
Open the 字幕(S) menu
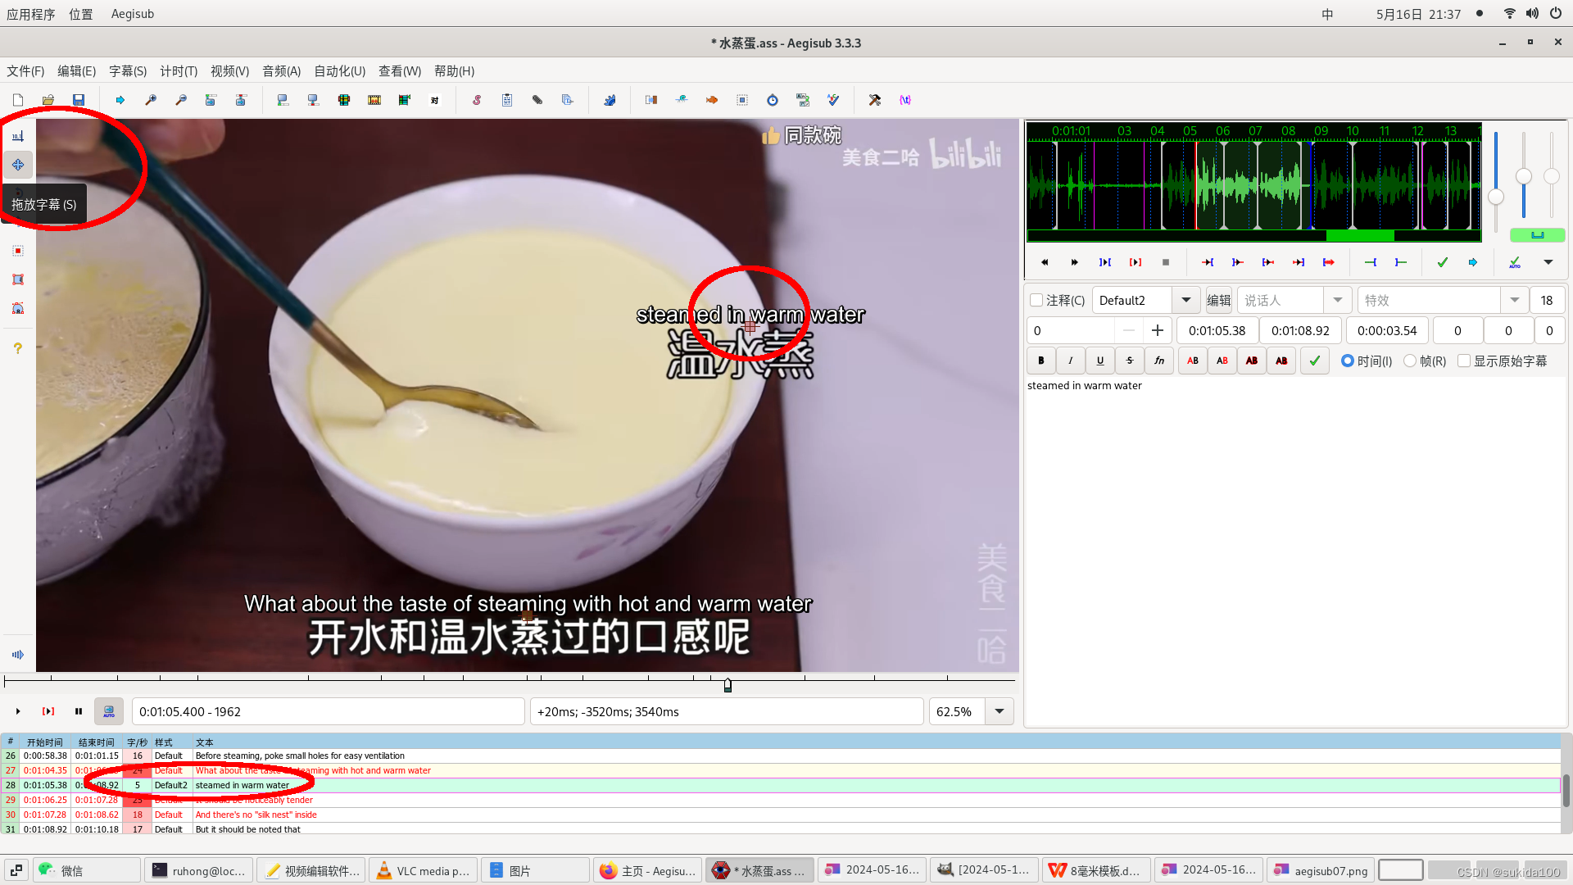[128, 71]
